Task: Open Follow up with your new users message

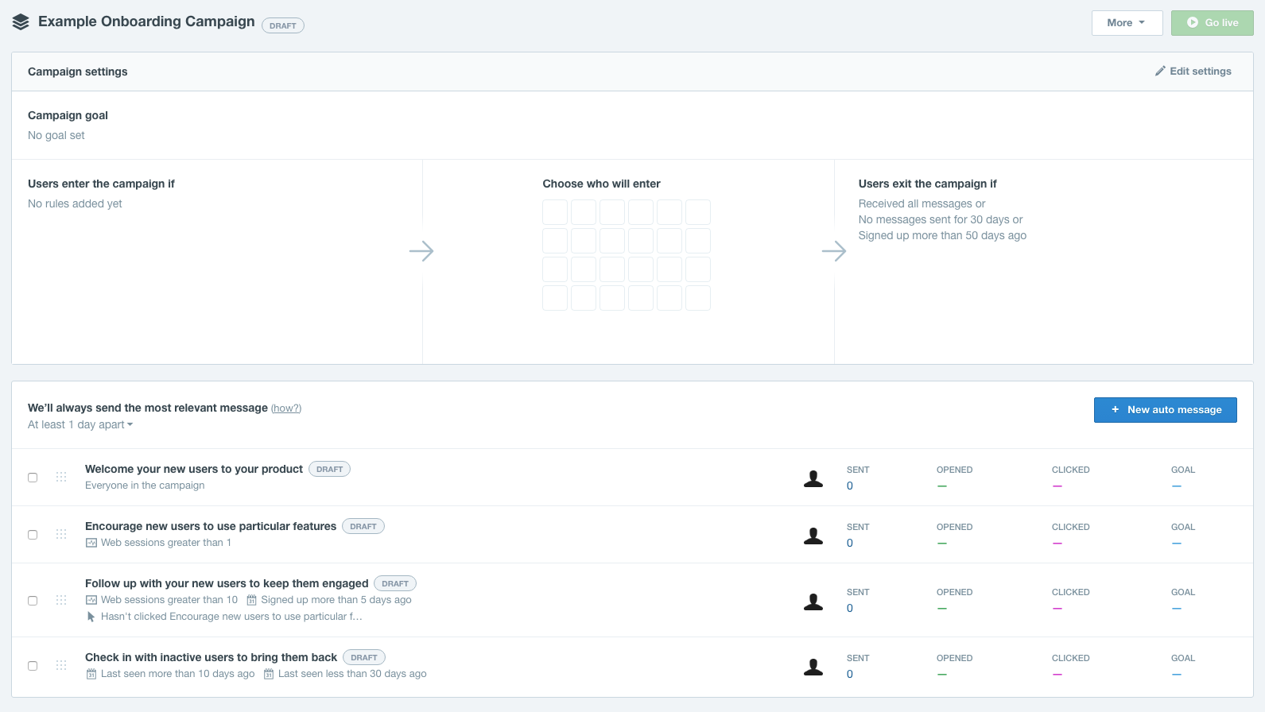Action: tap(227, 583)
